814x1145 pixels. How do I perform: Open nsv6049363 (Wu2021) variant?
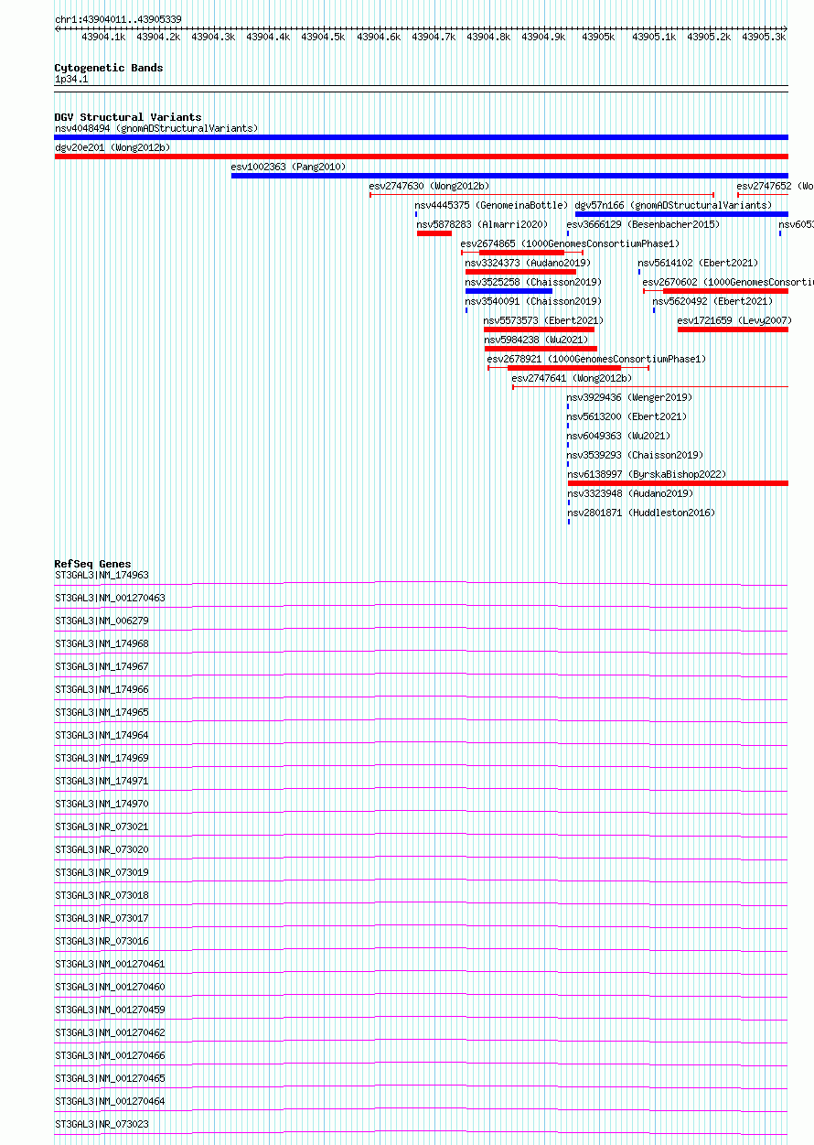click(619, 436)
